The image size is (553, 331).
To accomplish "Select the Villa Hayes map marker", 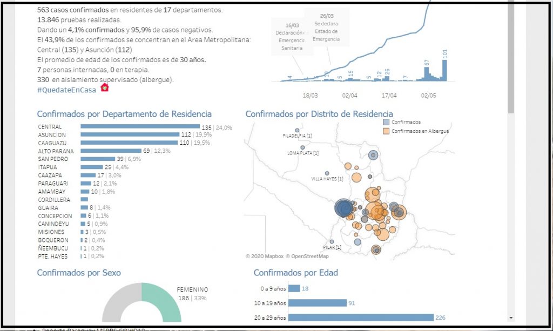I will [327, 173].
